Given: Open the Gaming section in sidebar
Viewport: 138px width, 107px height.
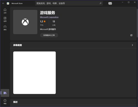Looking at the screenshot, I should click(5, 28).
